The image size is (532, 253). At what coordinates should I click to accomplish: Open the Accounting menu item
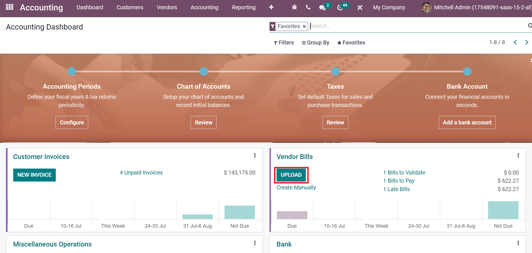pyautogui.click(x=204, y=7)
